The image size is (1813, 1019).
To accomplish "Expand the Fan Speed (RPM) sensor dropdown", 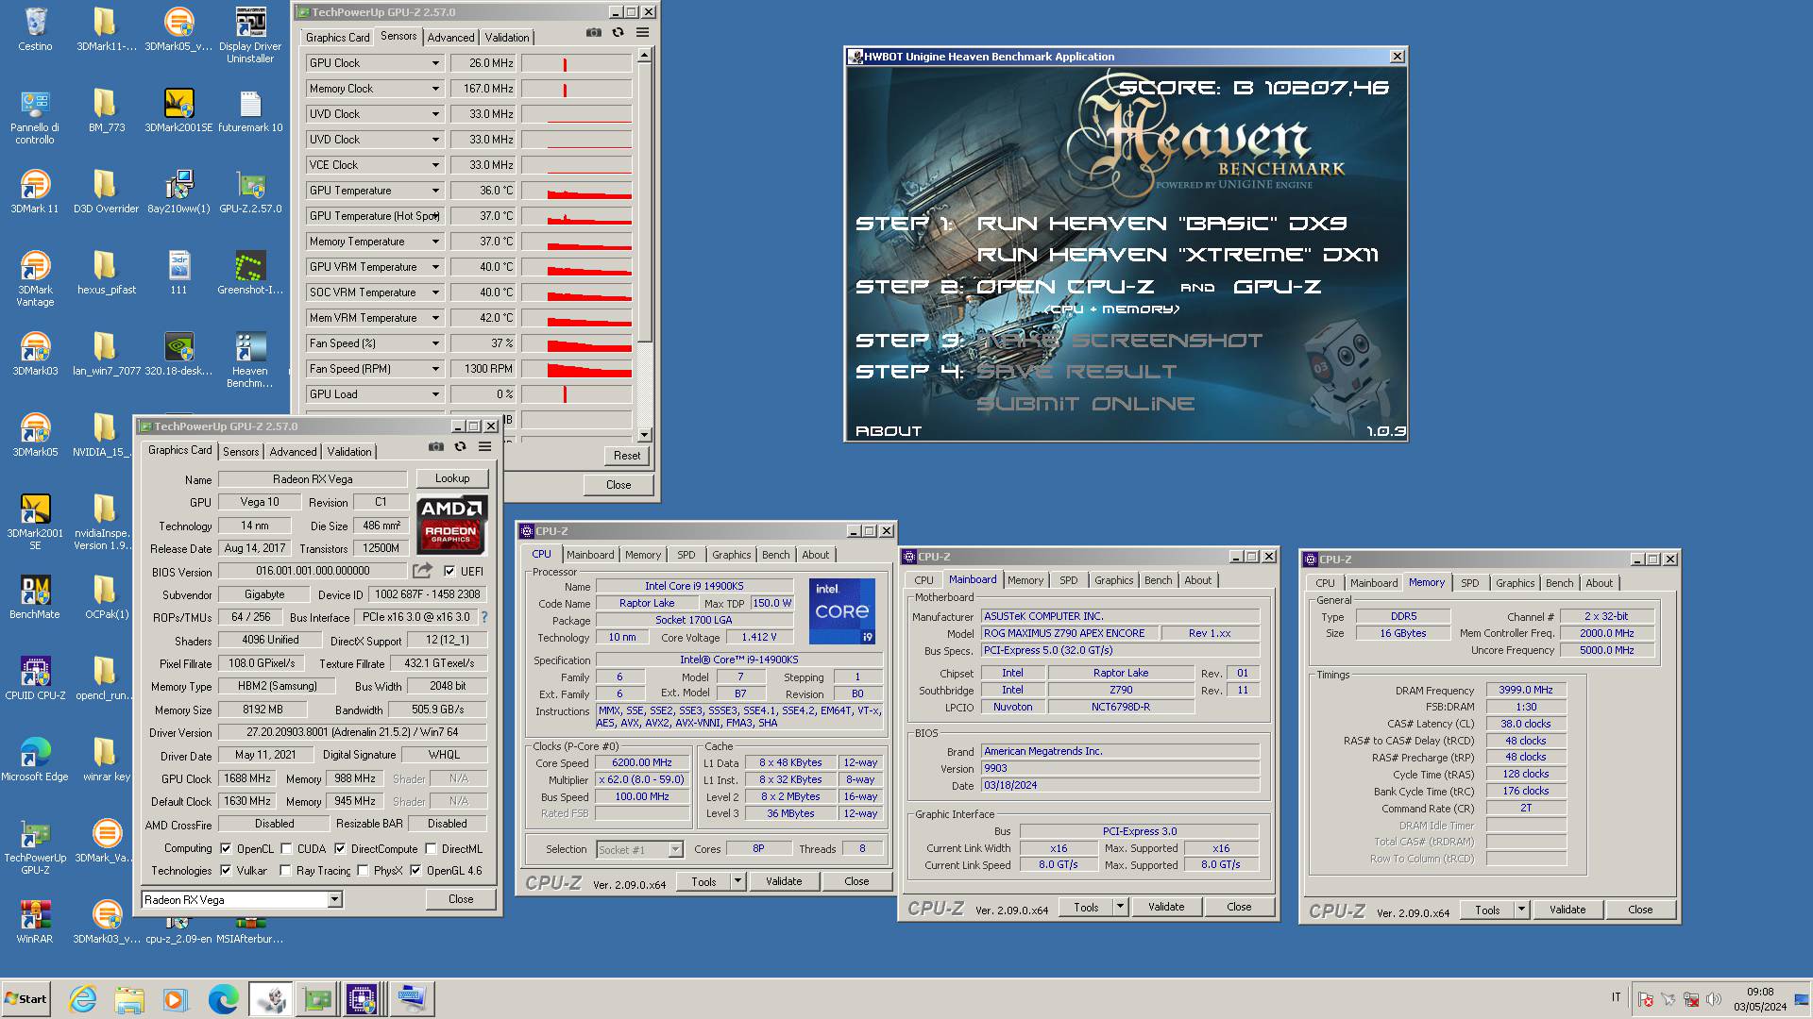I will tap(435, 369).
